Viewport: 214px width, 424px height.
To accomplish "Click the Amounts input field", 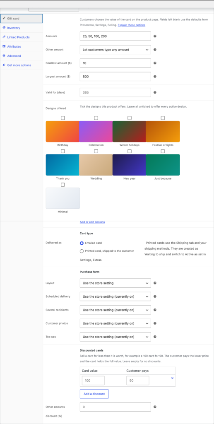I will (115, 36).
